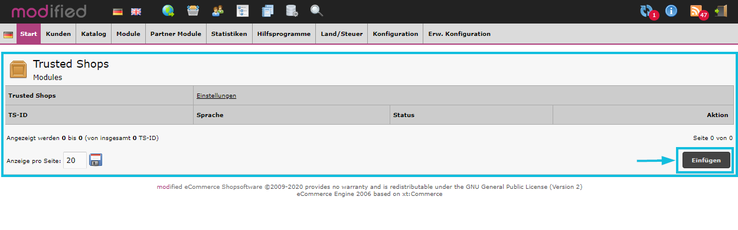Click the Trusted Shops box icon
Viewport: 738px width, 230px height.
click(19, 69)
